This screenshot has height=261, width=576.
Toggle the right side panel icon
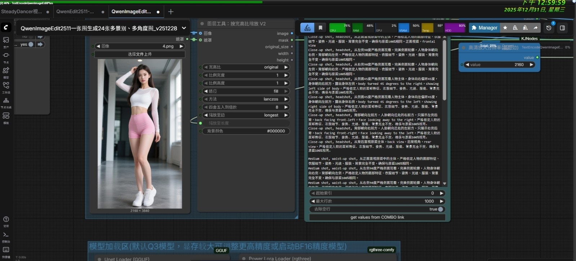click(x=562, y=28)
